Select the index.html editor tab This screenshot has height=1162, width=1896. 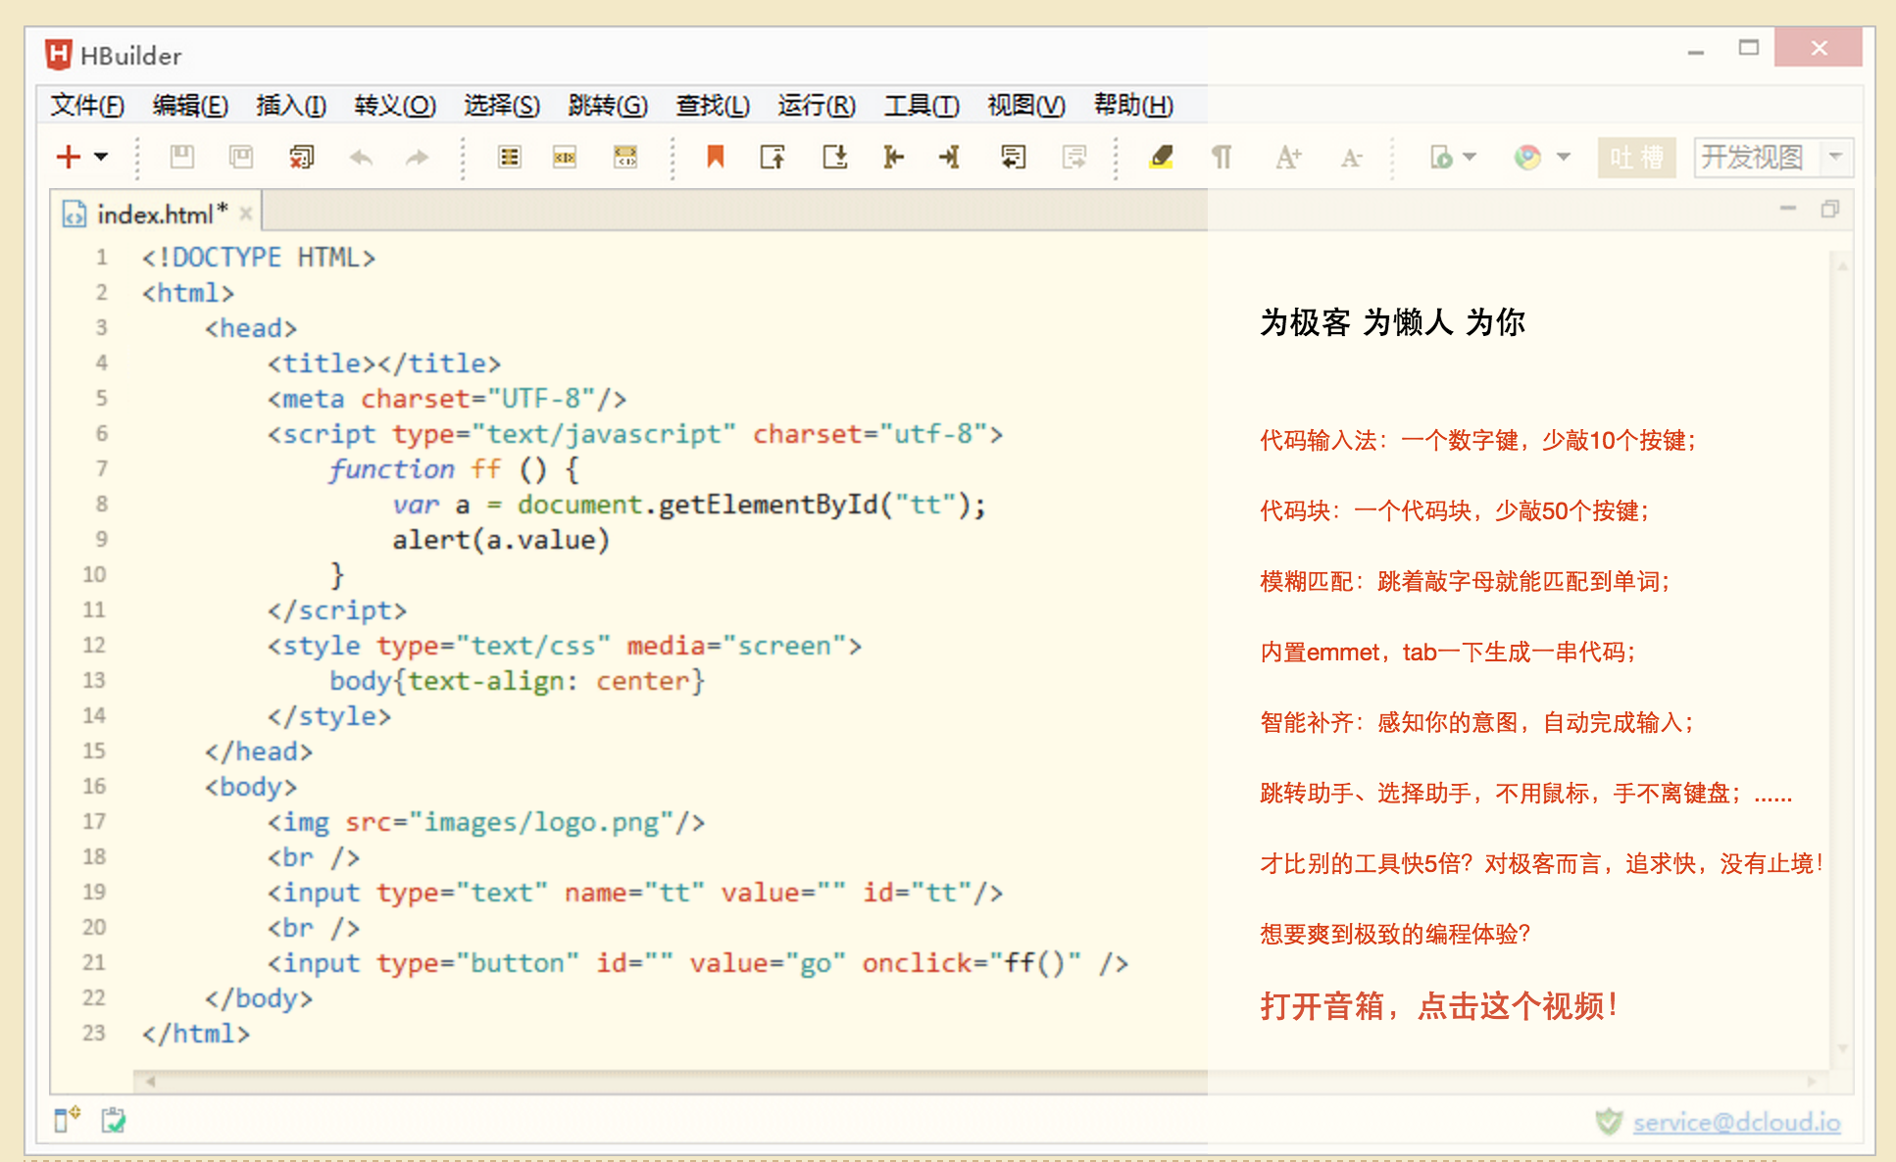[x=157, y=214]
